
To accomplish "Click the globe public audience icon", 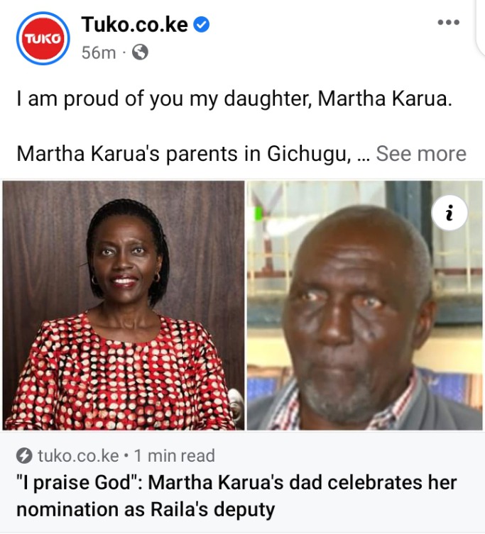I will [x=140, y=52].
